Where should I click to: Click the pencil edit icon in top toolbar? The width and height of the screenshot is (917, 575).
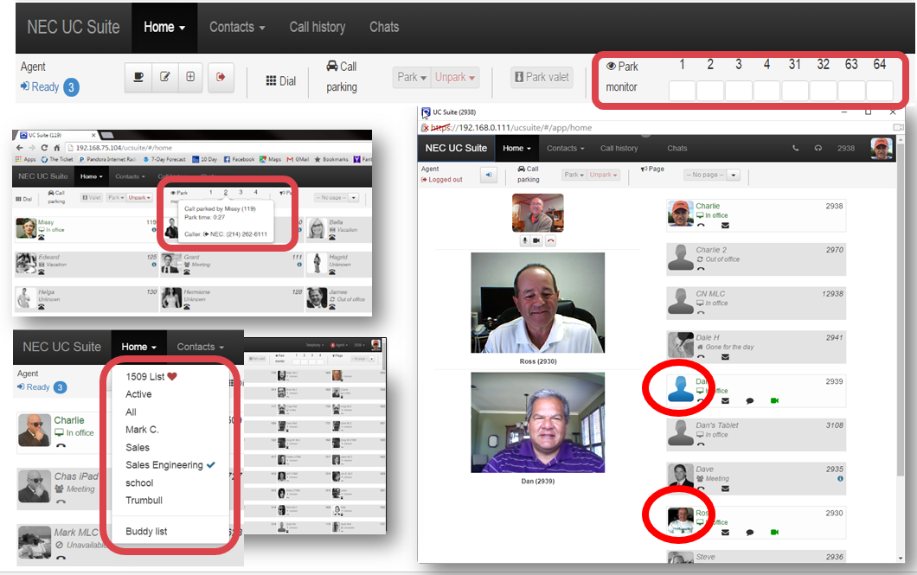coord(165,77)
